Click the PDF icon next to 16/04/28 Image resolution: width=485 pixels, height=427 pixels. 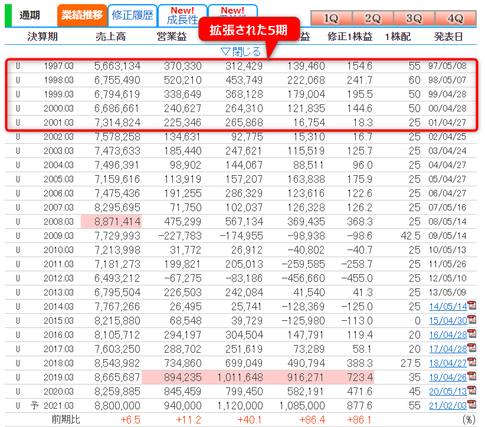click(471, 334)
